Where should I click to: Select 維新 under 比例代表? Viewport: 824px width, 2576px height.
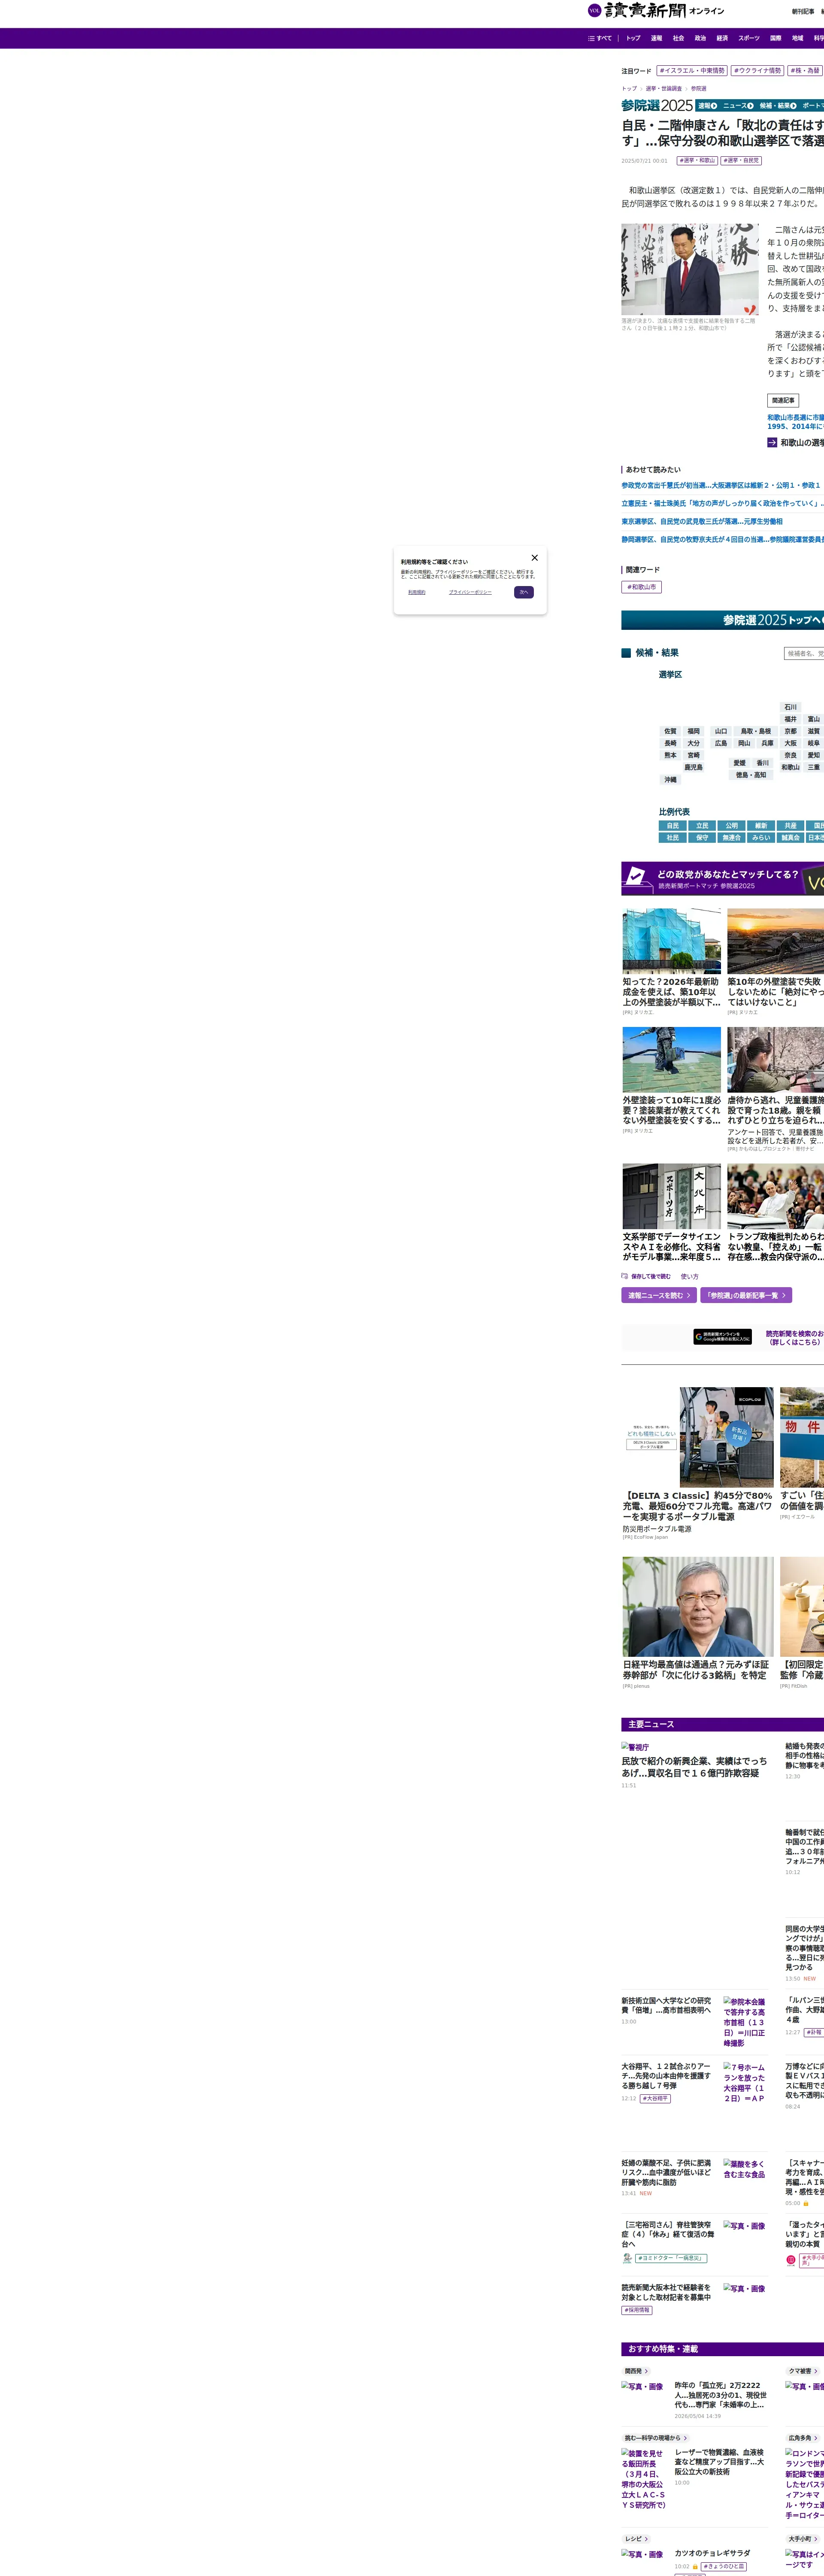pos(761,826)
